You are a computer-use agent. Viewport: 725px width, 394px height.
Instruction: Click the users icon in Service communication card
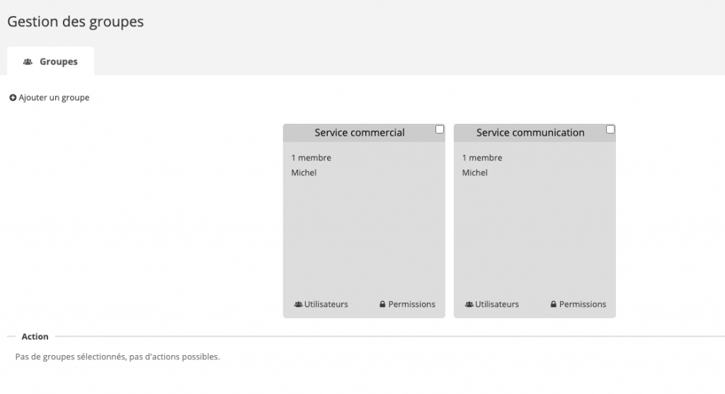pos(469,304)
